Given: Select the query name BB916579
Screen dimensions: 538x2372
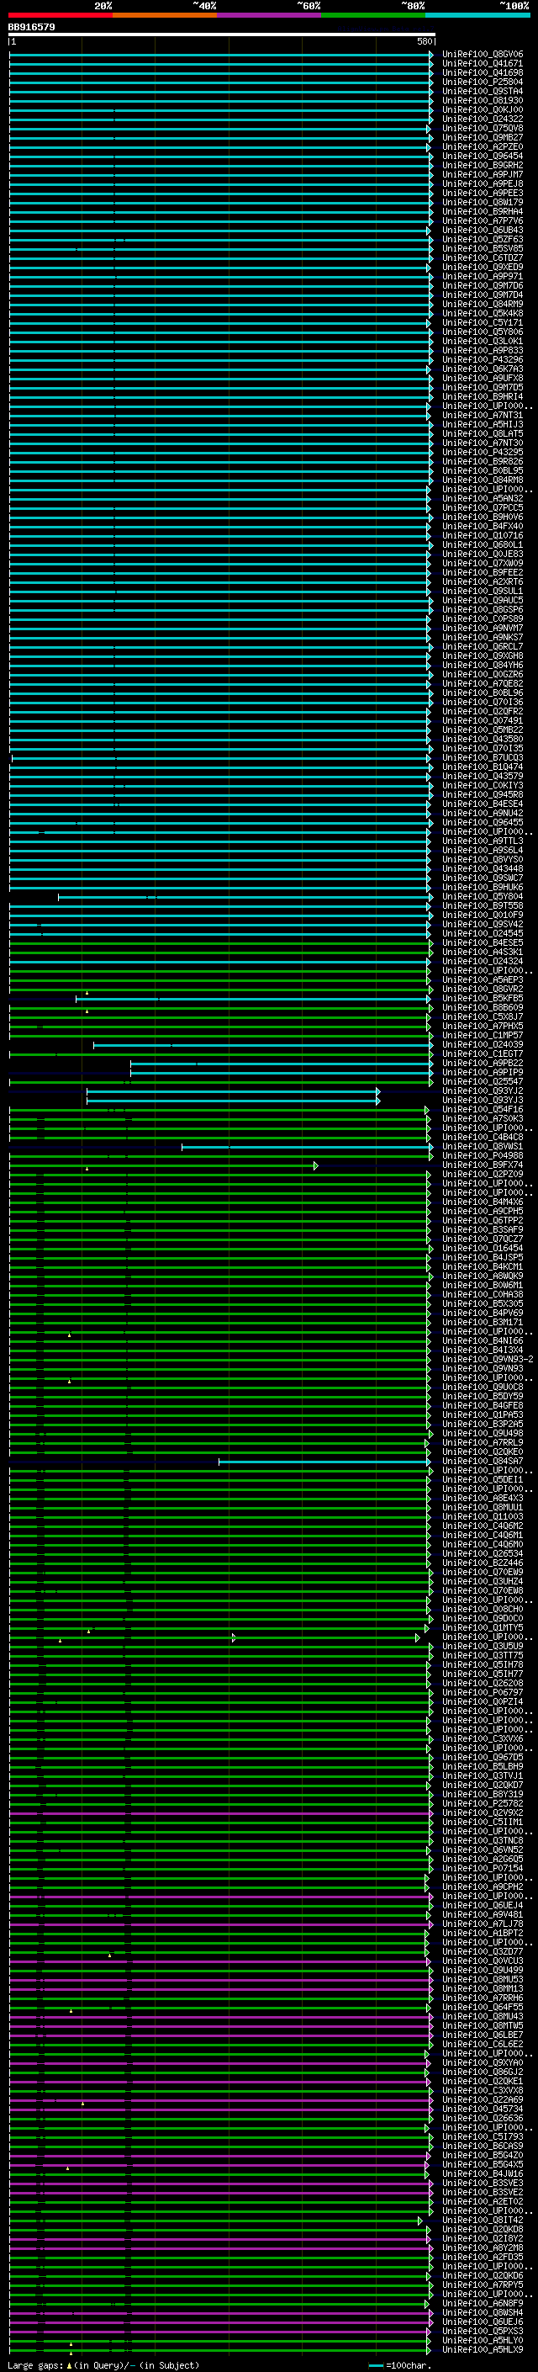Looking at the screenshot, I should pos(31,28).
